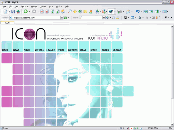Expand the New page dropdown arrow
The height and width of the screenshot is (130, 174).
tap(9, 11)
